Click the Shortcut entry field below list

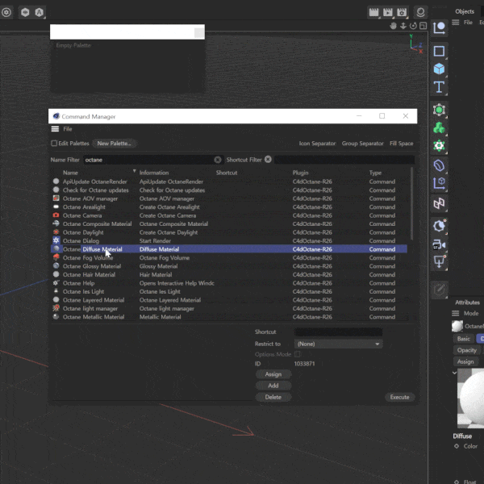tap(338, 332)
